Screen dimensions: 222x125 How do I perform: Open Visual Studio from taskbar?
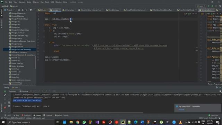[97, 122]
